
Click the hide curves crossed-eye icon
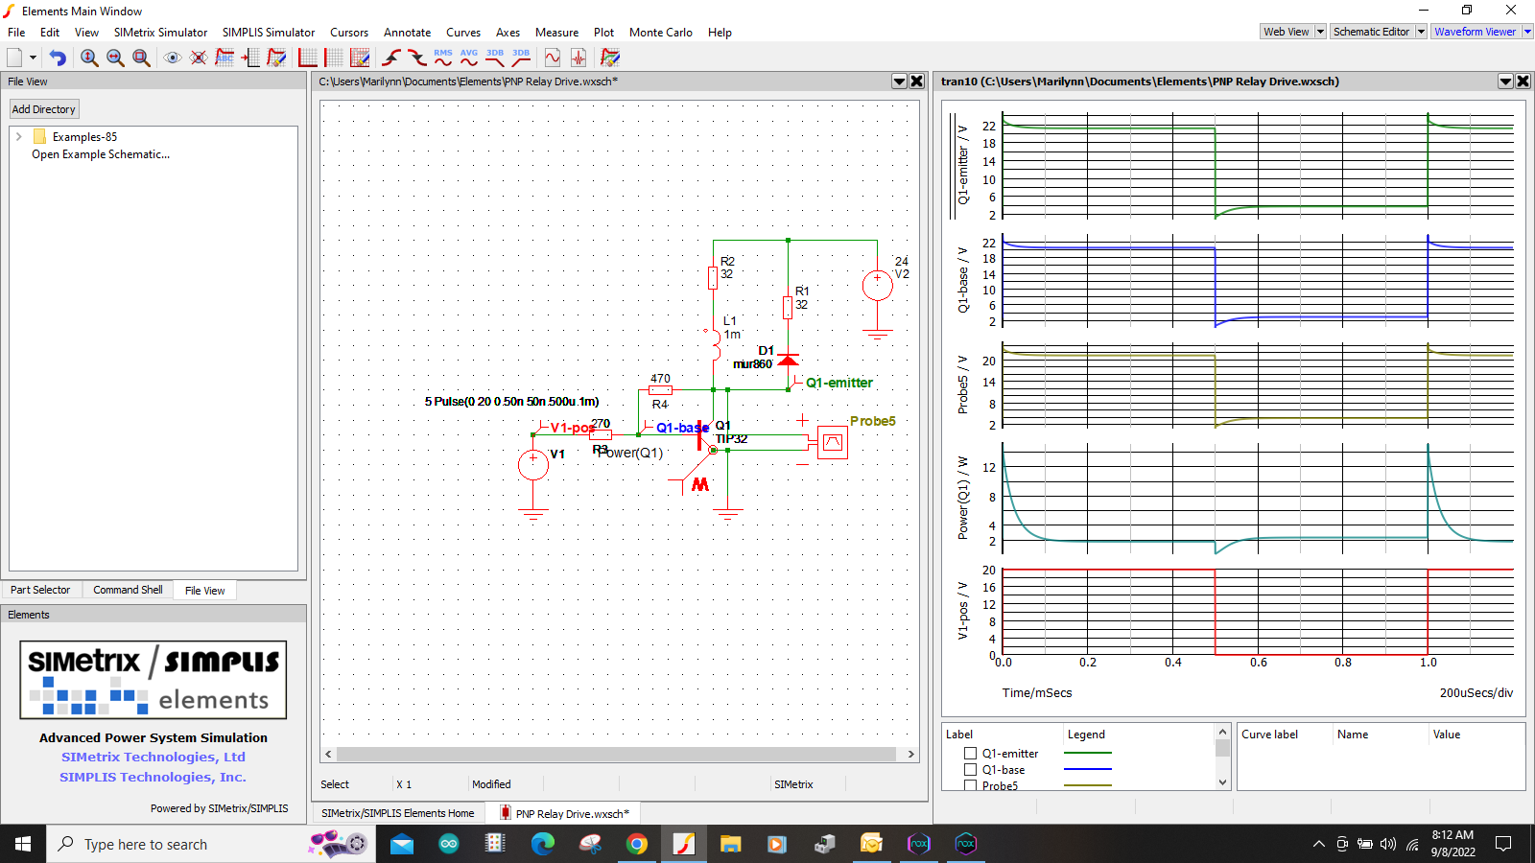pyautogui.click(x=199, y=58)
